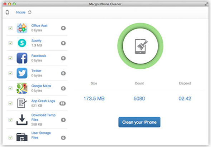This screenshot has height=147, width=211.
Task: Minimize the window with the yellow button
Action: coord(10,4)
